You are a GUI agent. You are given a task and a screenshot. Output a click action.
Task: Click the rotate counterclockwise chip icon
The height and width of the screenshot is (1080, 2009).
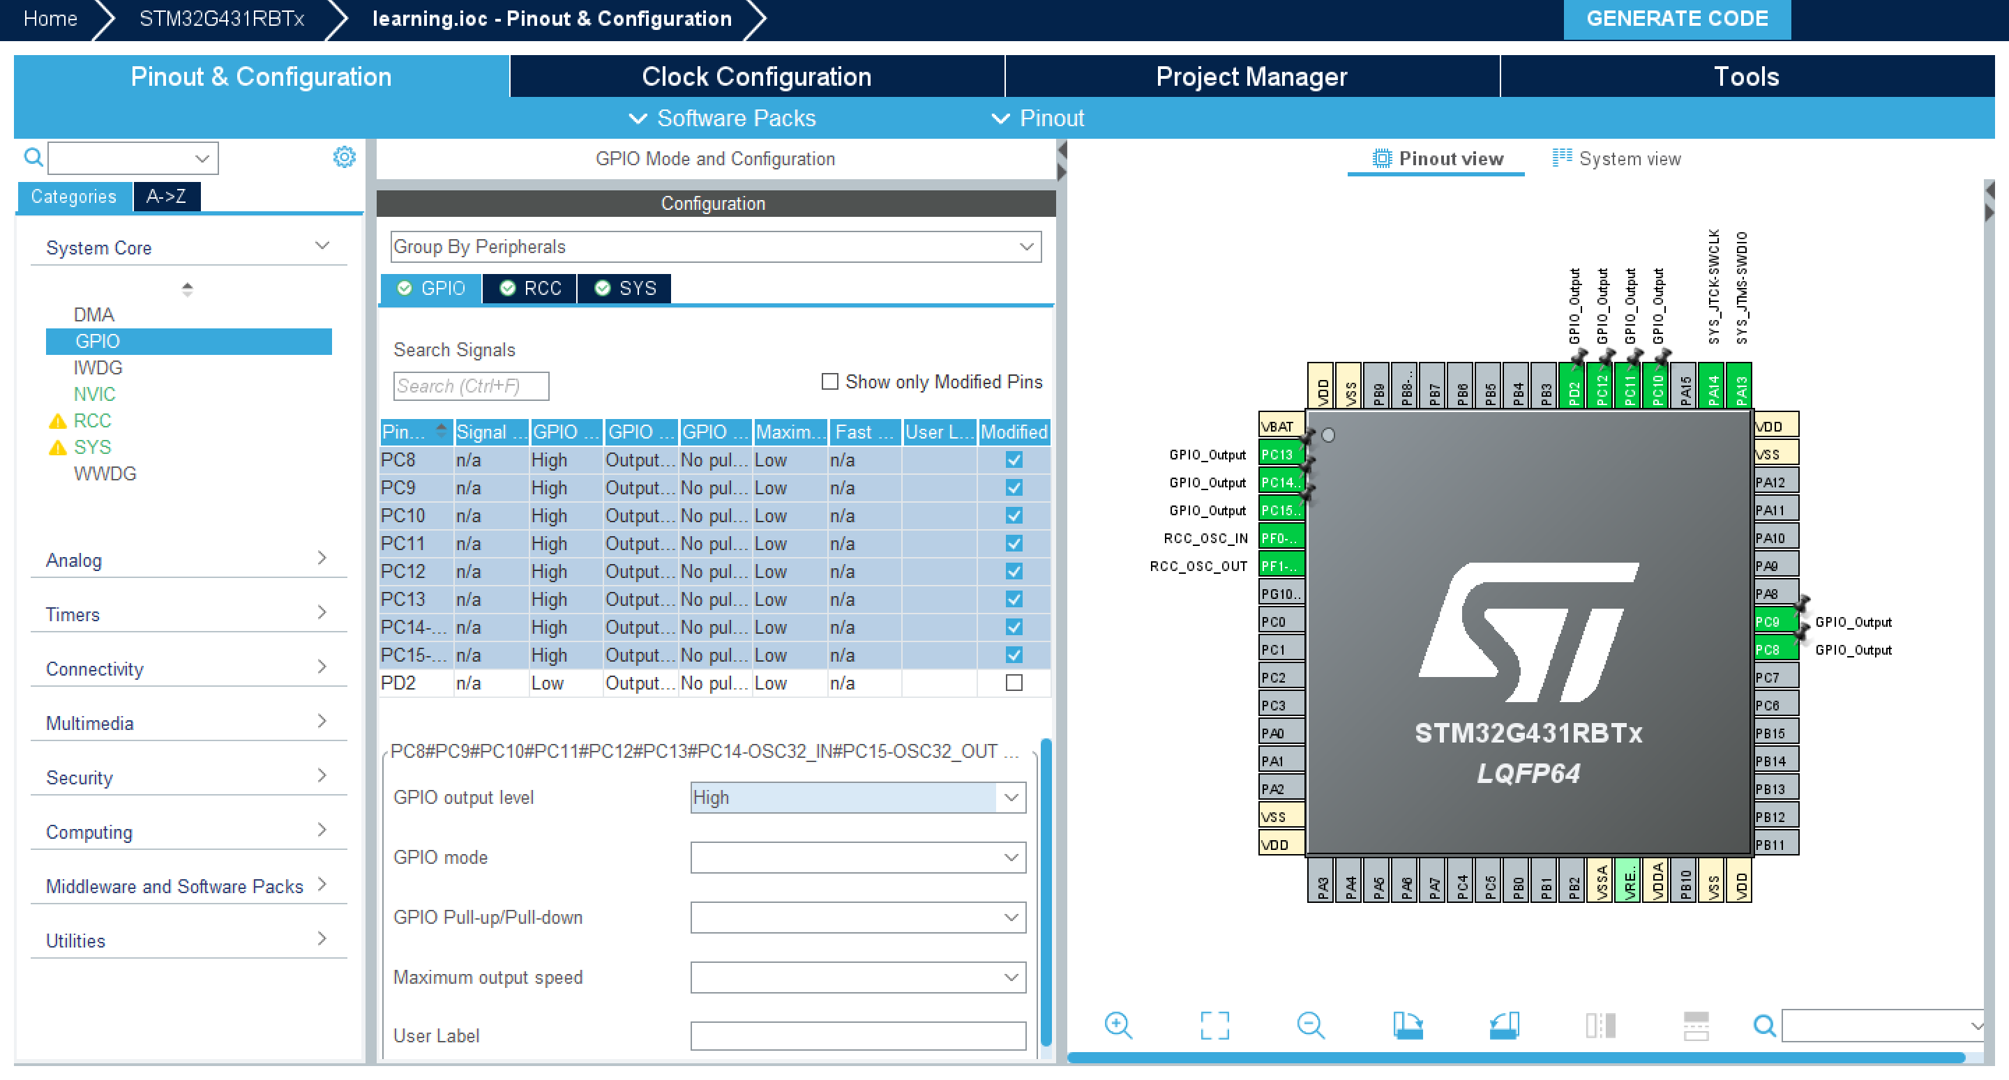[x=1504, y=1025]
